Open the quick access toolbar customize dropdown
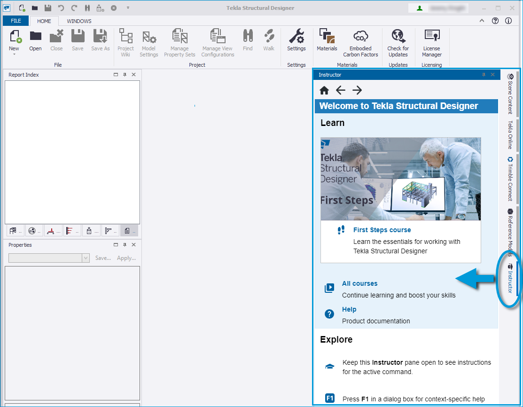 [x=128, y=8]
